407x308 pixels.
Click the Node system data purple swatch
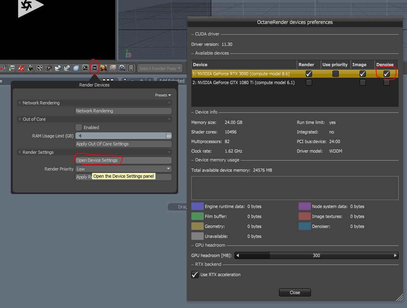305,206
